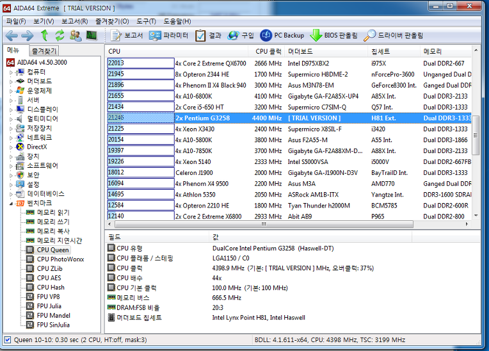Sort by the CPU 클럭 column header
Screen dimensions: 489x351
click(x=266, y=51)
